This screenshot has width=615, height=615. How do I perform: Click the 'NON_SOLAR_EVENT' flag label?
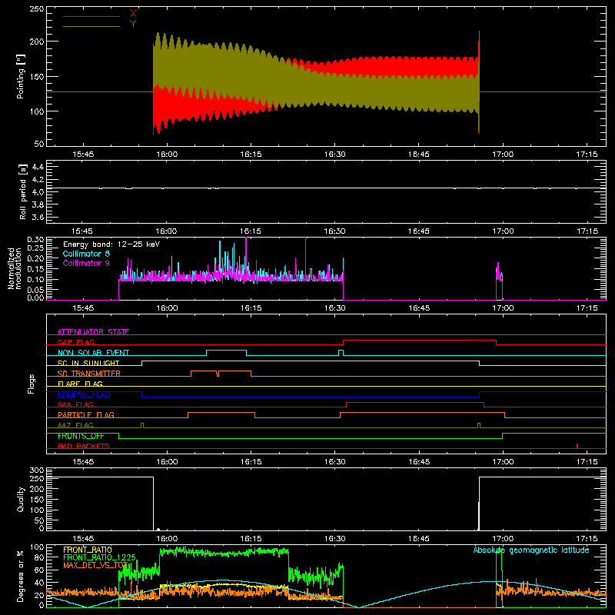(x=93, y=353)
